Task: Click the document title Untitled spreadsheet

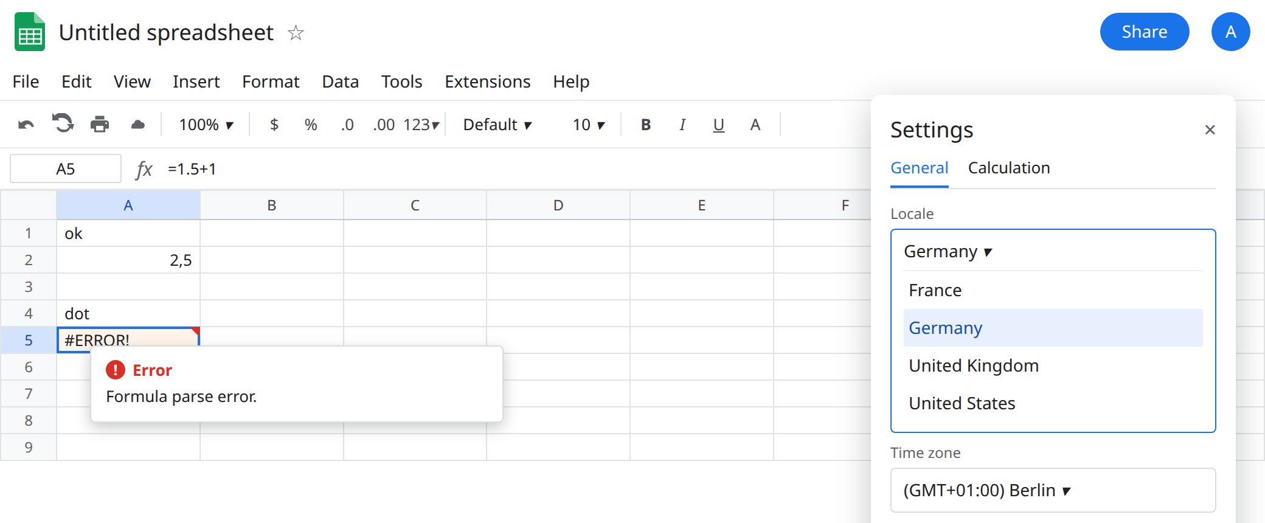Action: tap(166, 32)
